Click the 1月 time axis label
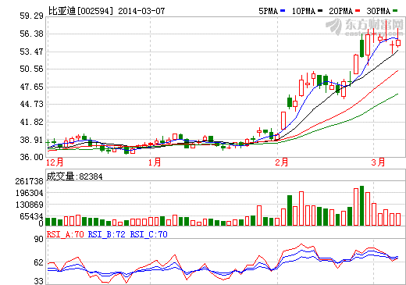This screenshot has height=285, width=406. (155, 162)
